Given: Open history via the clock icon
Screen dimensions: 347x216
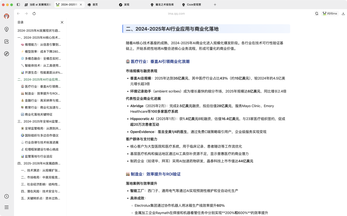Looking at the screenshot, I should [x=6, y=196].
